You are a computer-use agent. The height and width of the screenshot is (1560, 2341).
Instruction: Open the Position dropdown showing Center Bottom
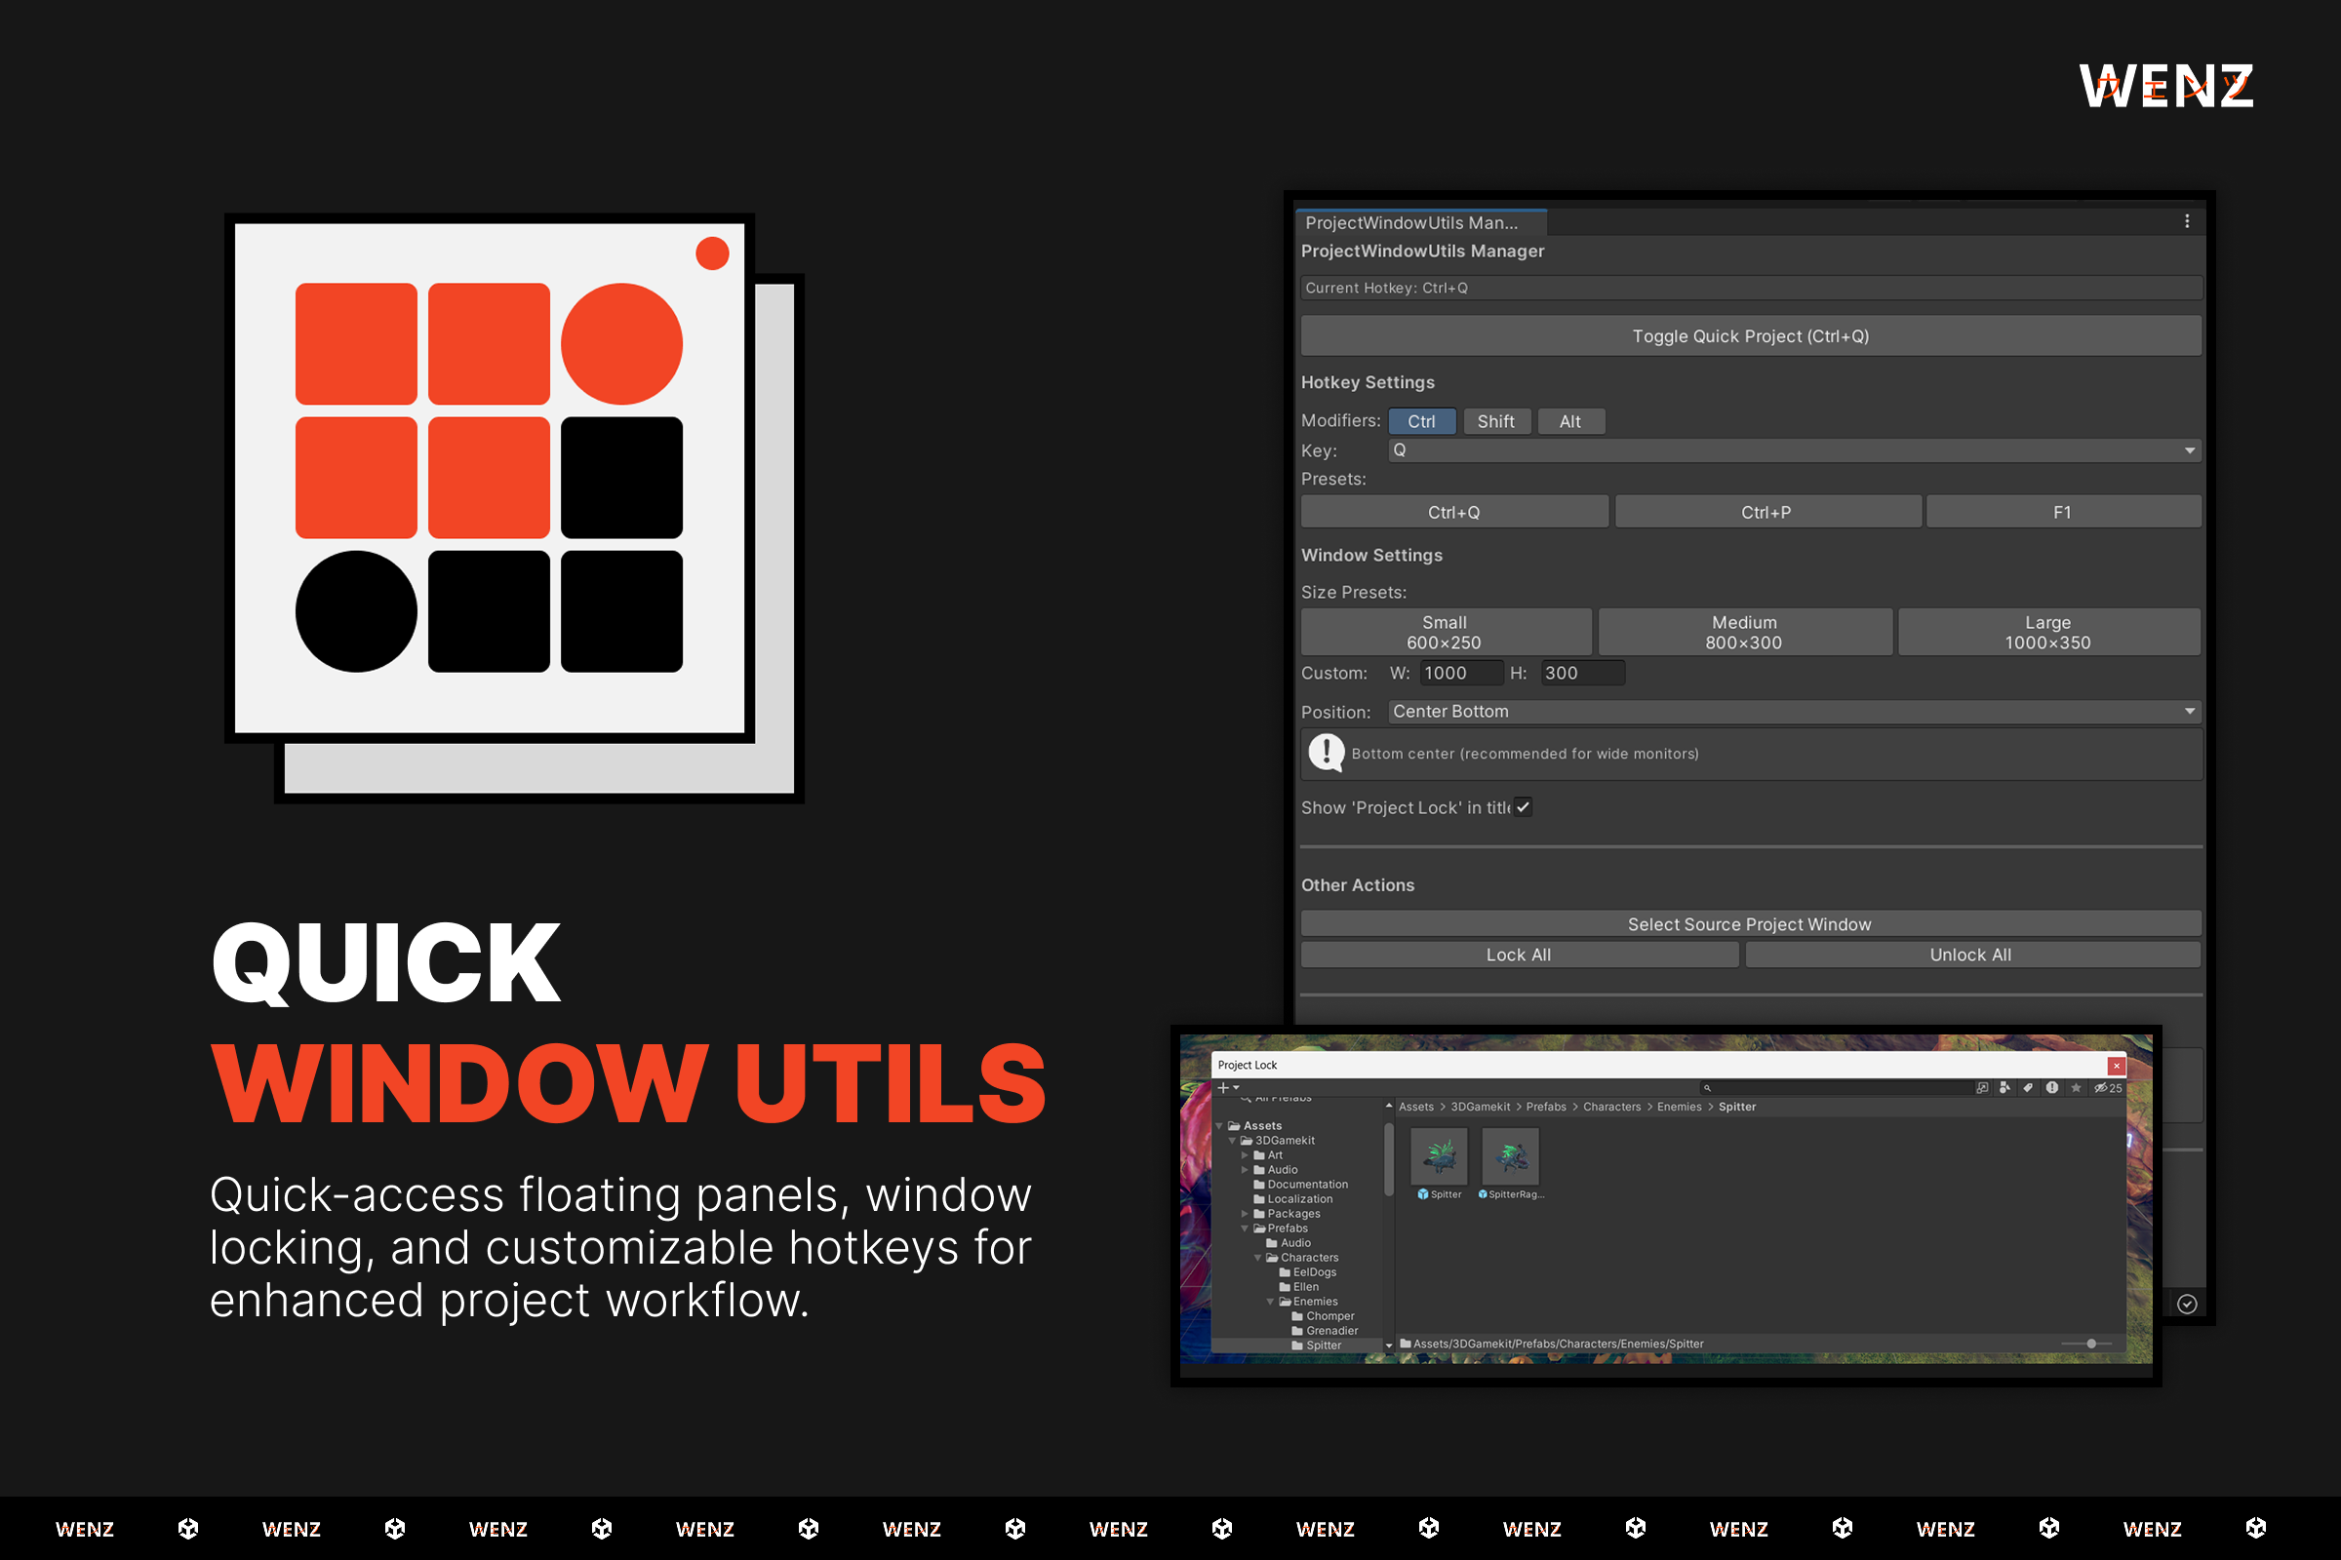coord(1794,712)
